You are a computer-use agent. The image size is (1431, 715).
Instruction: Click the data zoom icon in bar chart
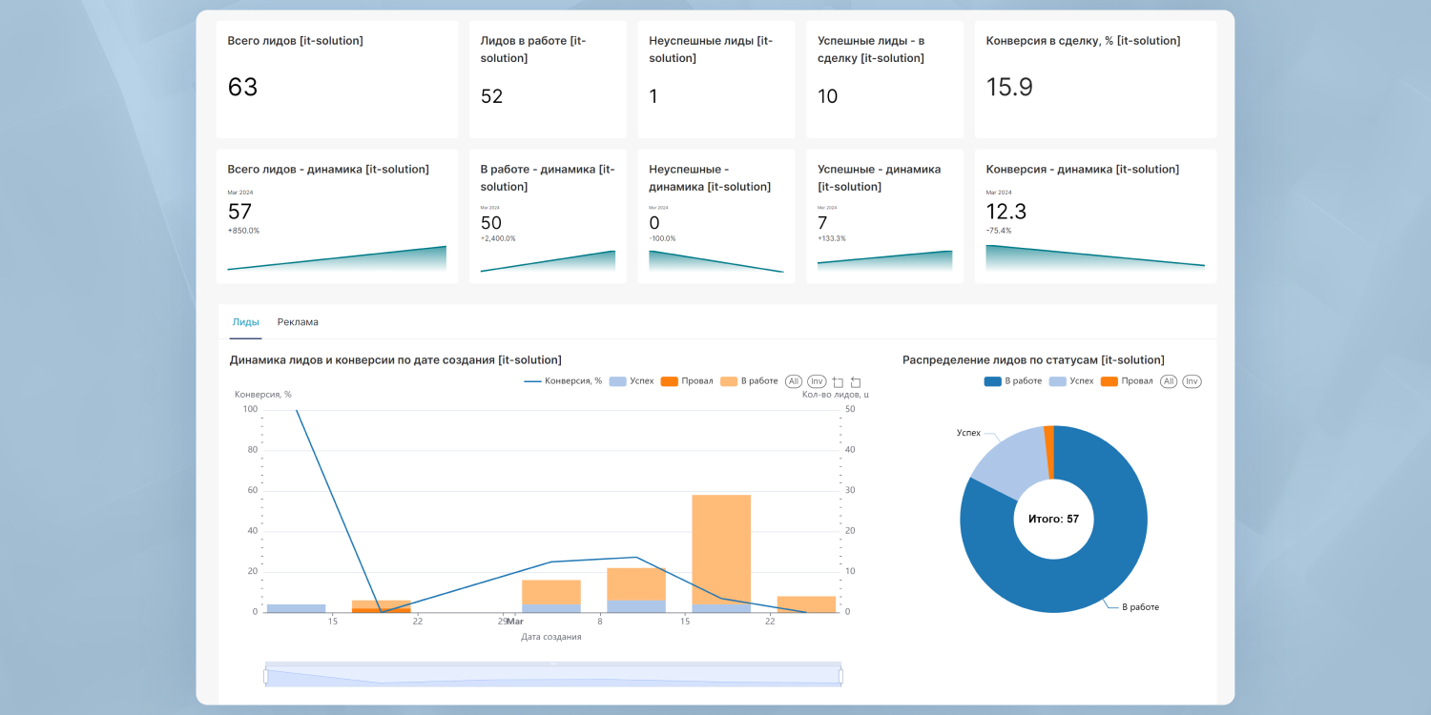[838, 382]
